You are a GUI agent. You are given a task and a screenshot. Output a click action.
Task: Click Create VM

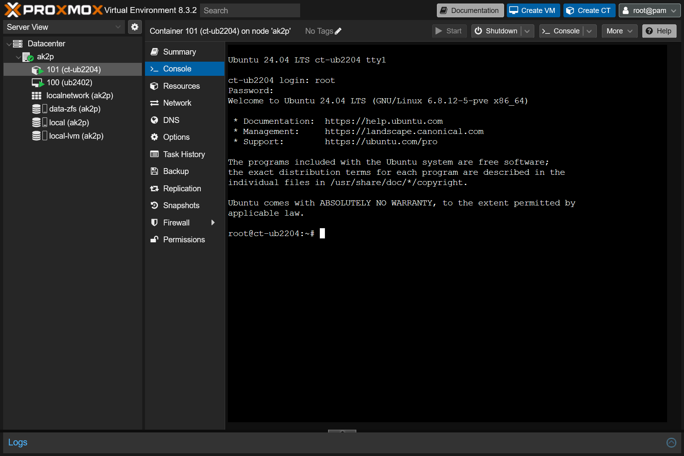(x=533, y=11)
